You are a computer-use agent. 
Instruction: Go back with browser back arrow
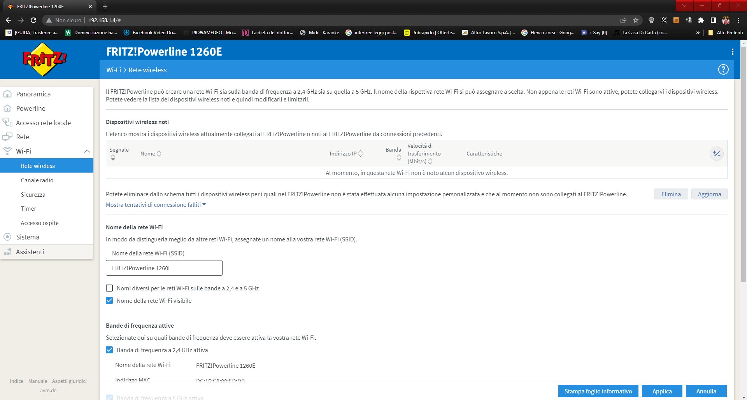pyautogui.click(x=9, y=20)
